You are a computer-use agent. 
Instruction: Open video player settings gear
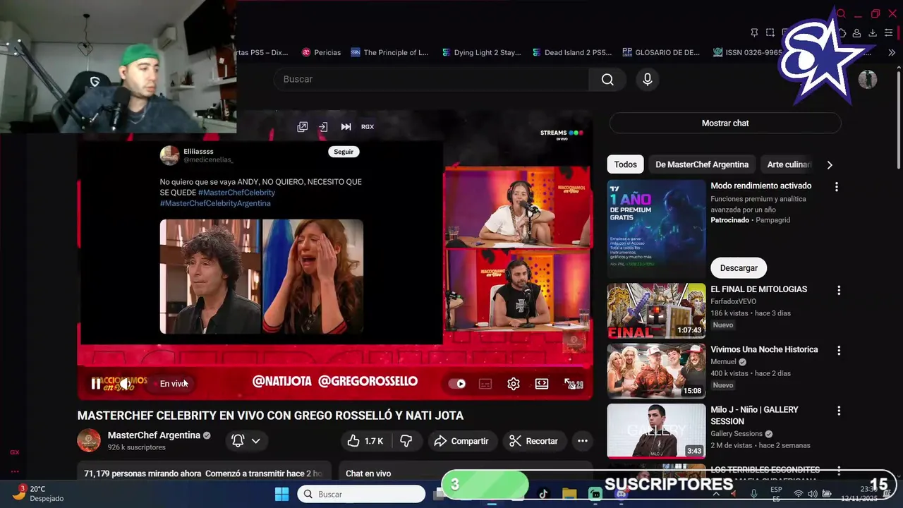click(x=514, y=384)
